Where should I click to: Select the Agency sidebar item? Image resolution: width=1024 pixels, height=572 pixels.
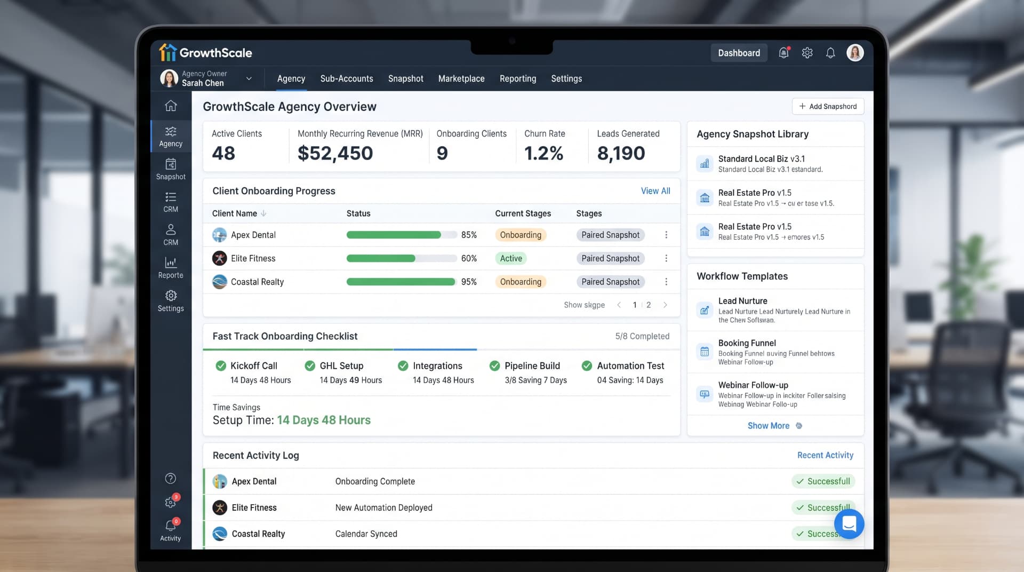[171, 137]
